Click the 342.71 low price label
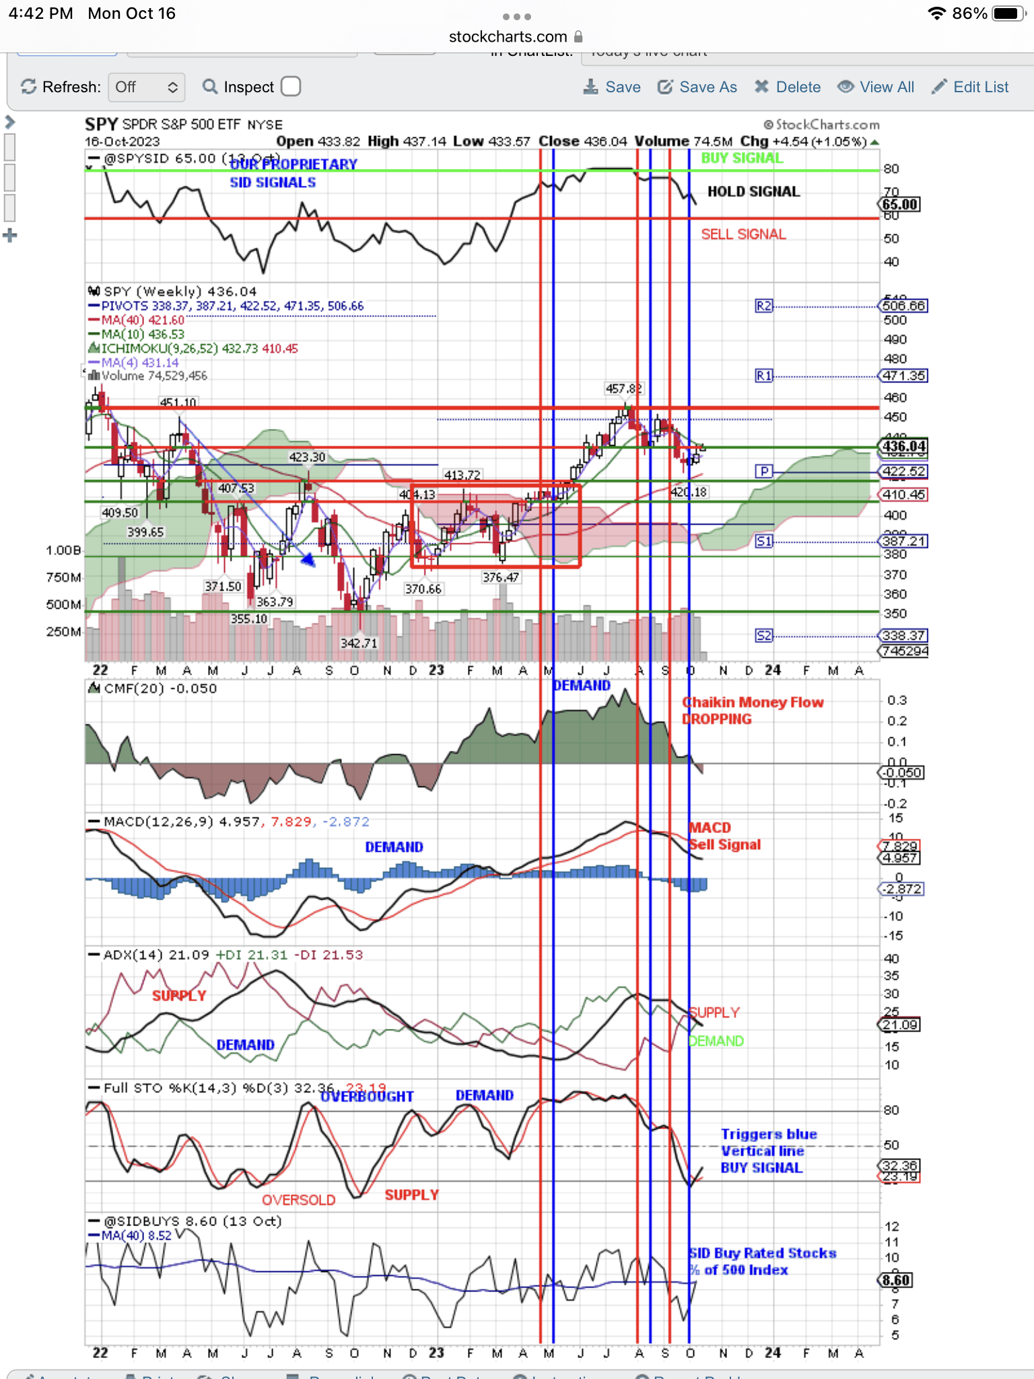This screenshot has height=1379, width=1034. click(x=359, y=643)
